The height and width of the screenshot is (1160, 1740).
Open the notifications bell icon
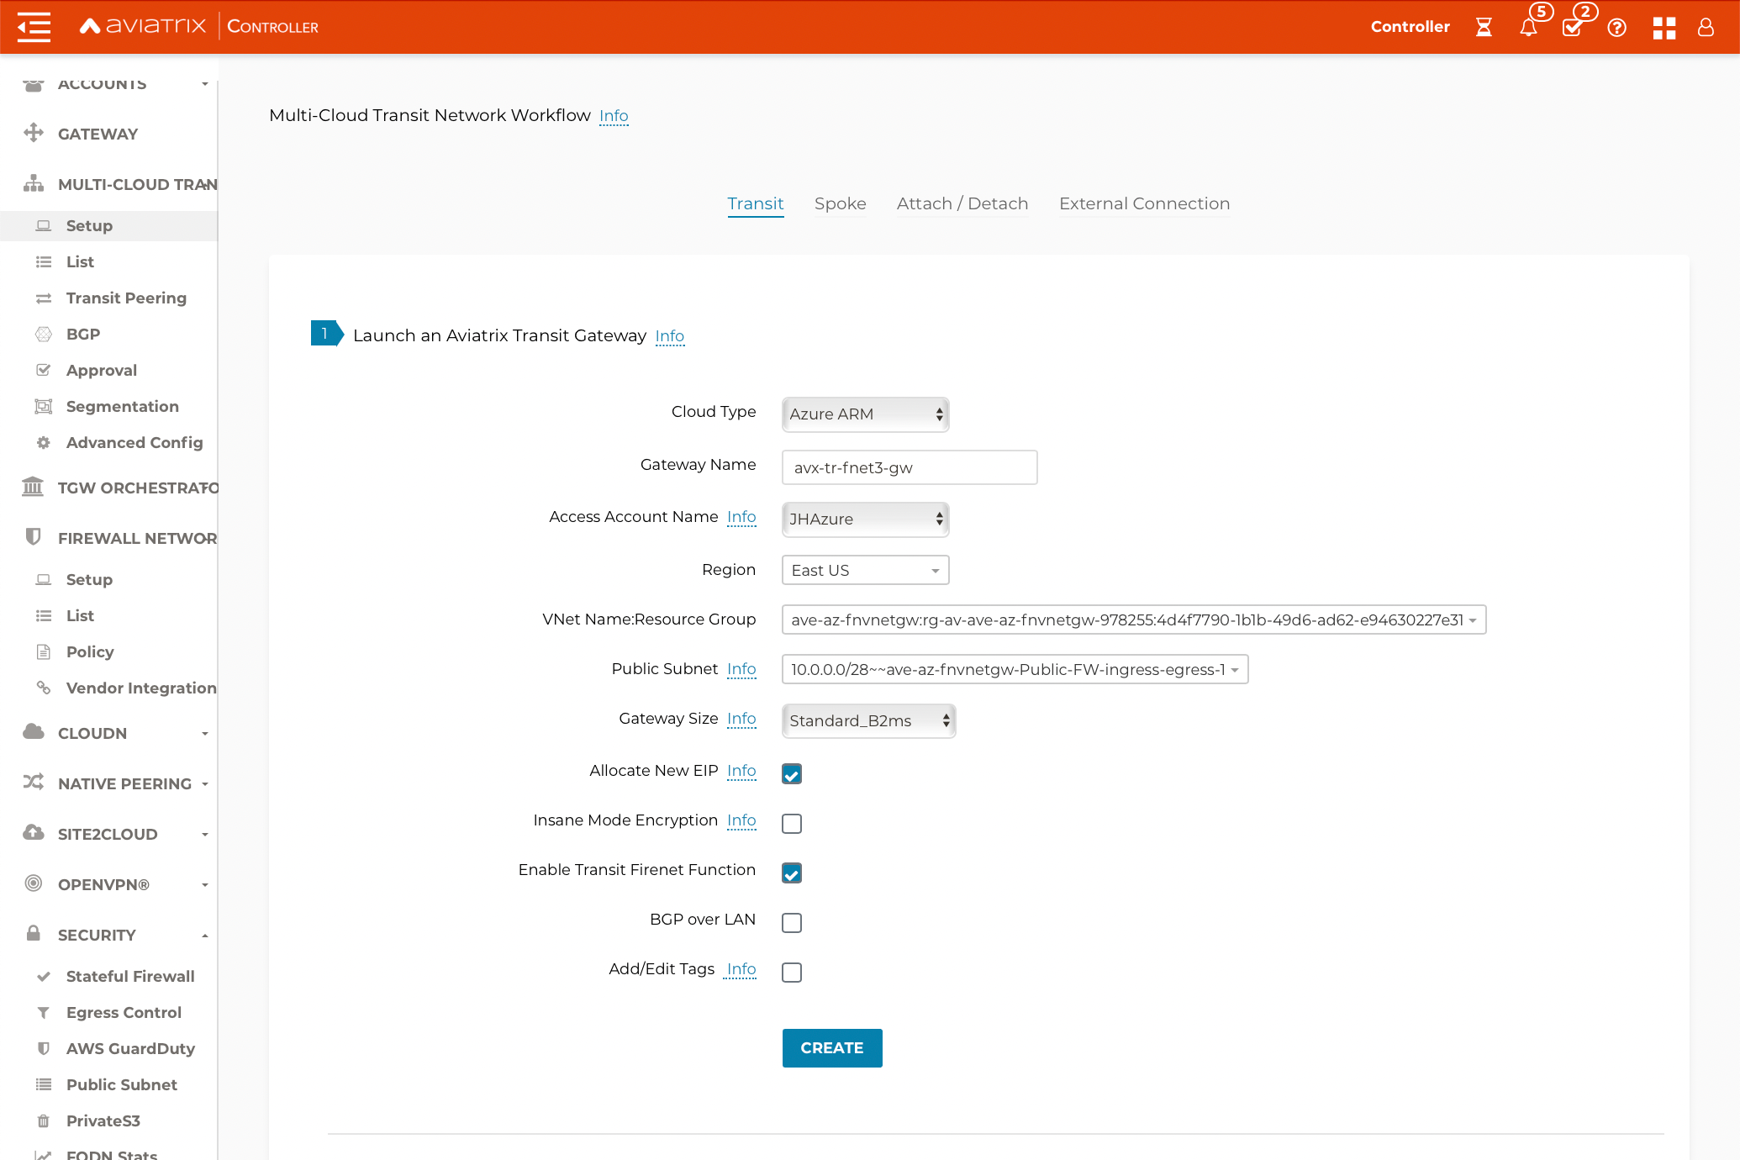[x=1528, y=27]
